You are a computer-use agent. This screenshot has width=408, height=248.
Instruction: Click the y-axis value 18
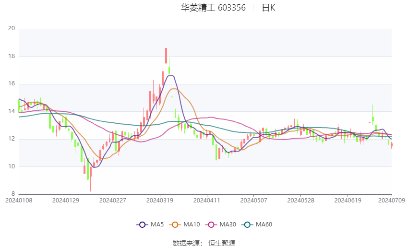[x=12, y=56]
